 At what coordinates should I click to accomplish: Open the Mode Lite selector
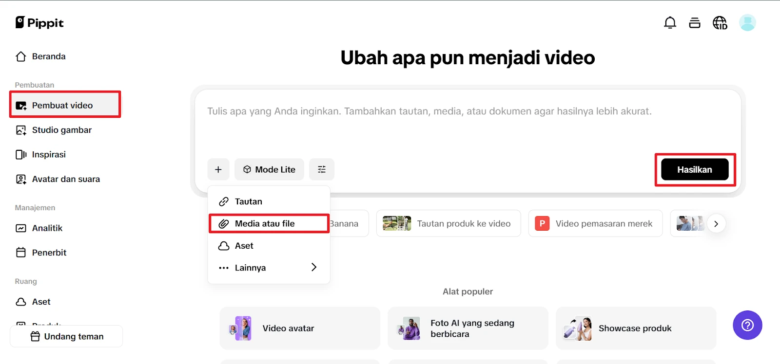[x=269, y=169]
